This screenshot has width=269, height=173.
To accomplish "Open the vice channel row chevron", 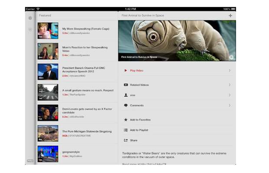I will click(x=230, y=95).
